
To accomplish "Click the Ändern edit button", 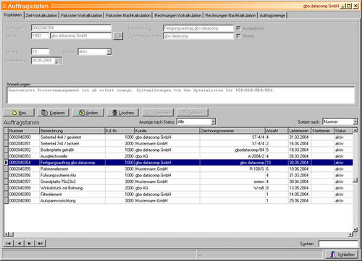I will click(x=88, y=113).
